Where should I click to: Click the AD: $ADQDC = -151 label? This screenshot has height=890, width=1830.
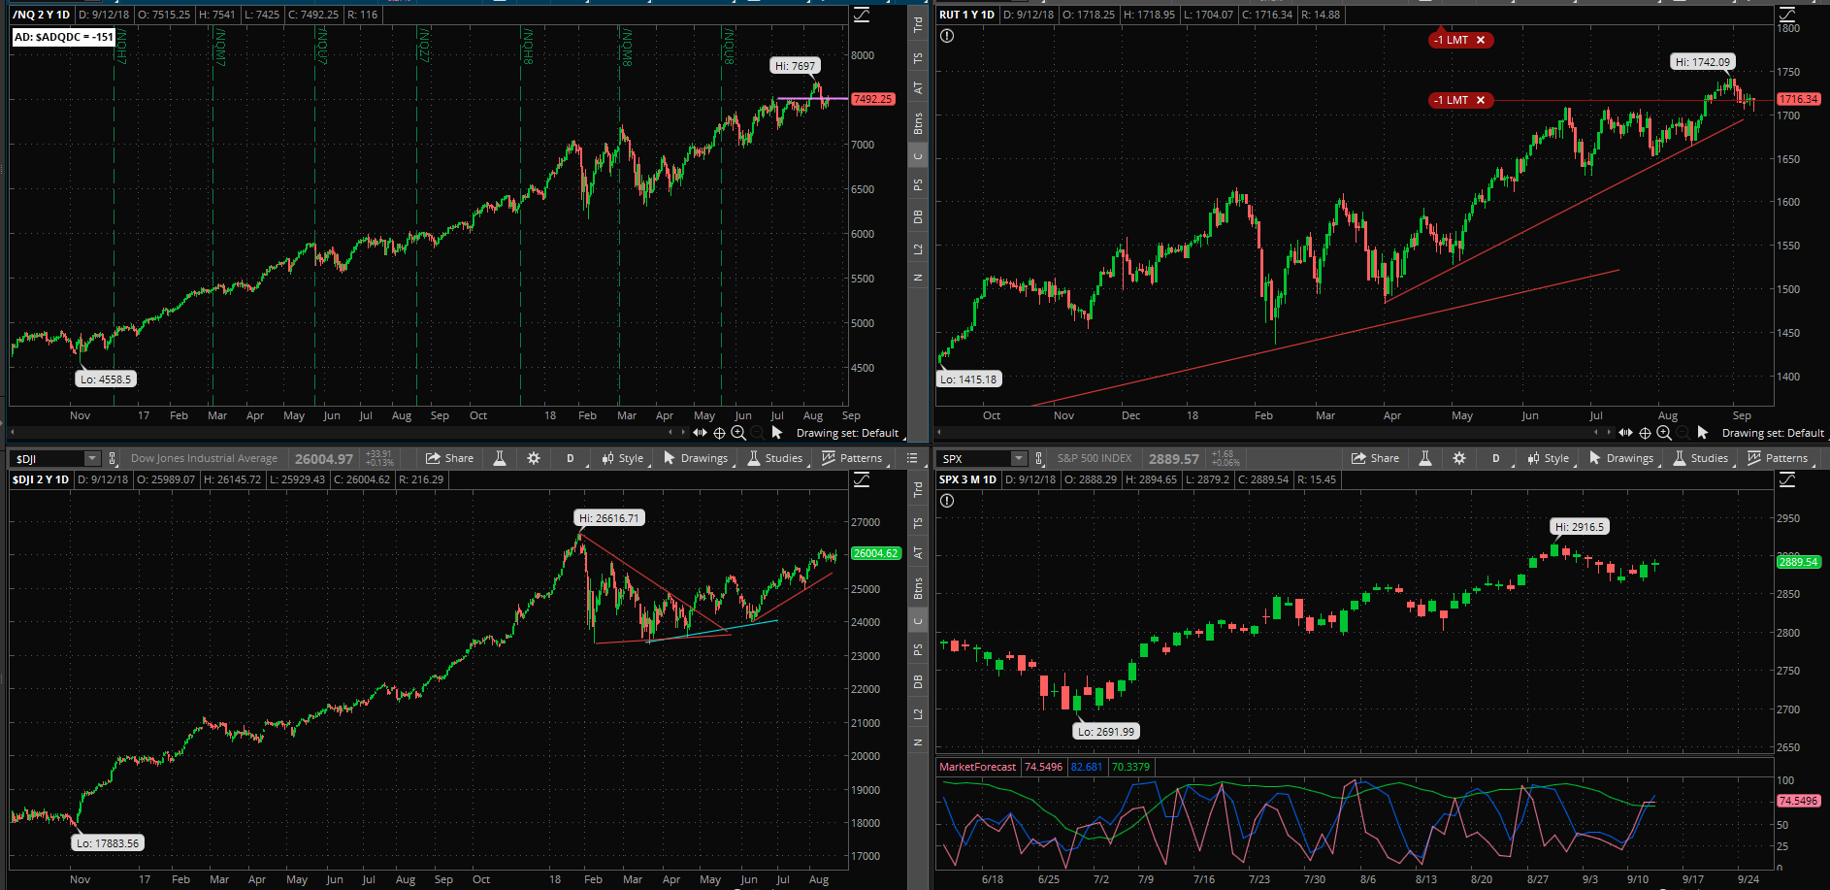64,37
